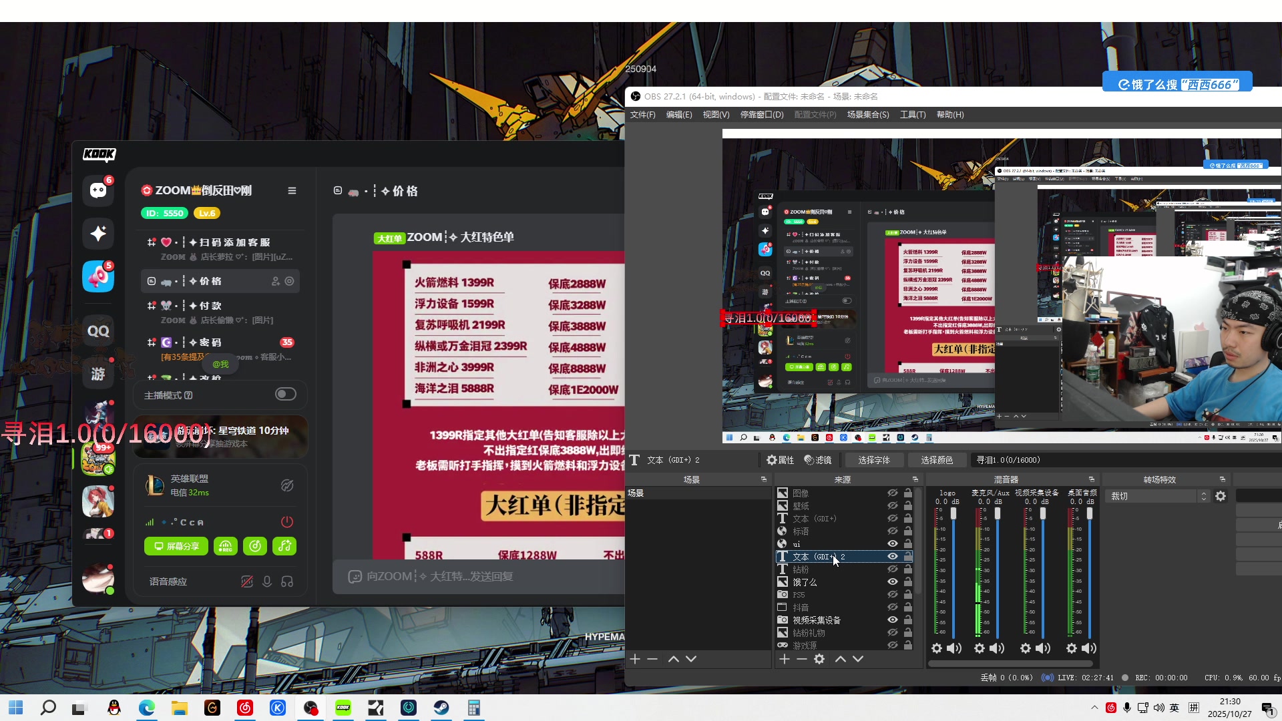
Task: Click the KOOK screen share 屏幕分享 button
Action: point(176,546)
